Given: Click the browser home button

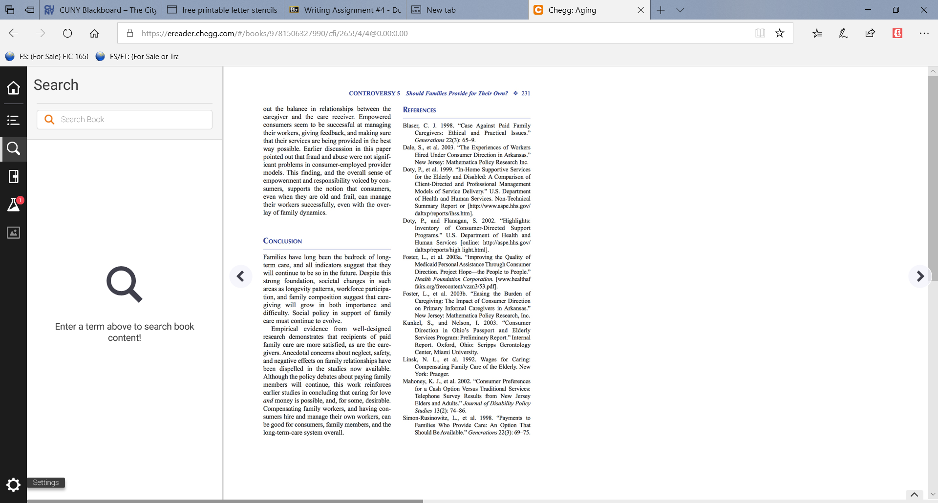Looking at the screenshot, I should (94, 33).
